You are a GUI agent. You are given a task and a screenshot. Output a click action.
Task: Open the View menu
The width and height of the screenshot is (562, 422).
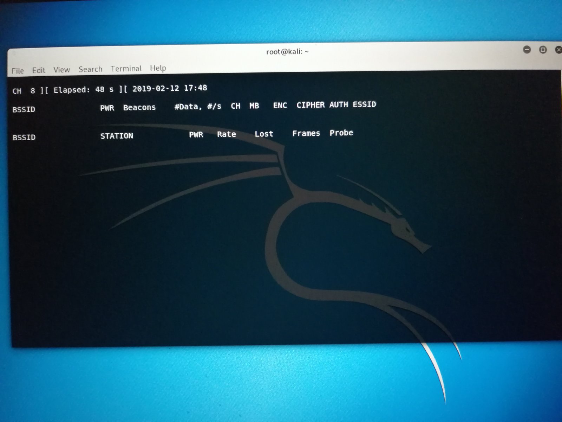pyautogui.click(x=61, y=70)
